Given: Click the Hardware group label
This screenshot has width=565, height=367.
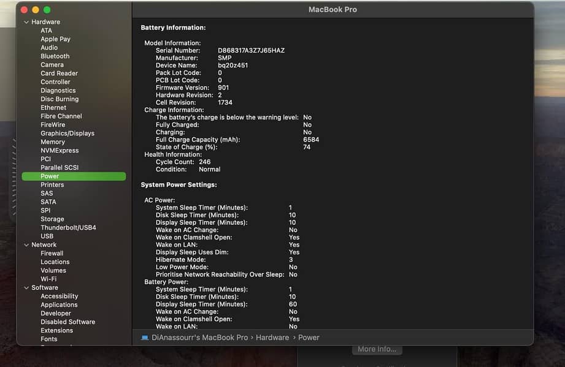Looking at the screenshot, I should point(46,22).
